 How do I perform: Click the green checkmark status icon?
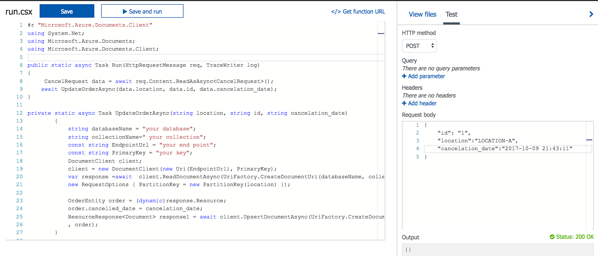(552, 237)
